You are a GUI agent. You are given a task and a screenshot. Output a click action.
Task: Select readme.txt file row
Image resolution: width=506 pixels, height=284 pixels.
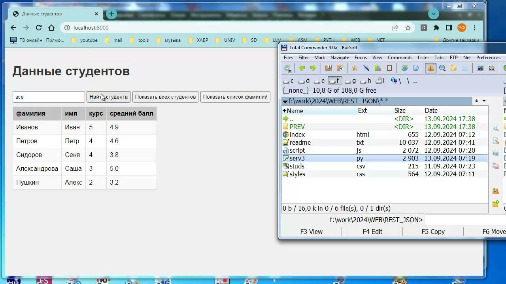click(385, 142)
